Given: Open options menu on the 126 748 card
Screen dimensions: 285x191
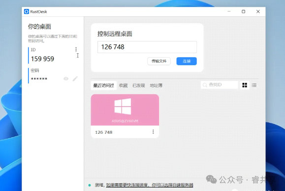Looking at the screenshot, I should 153,132.
